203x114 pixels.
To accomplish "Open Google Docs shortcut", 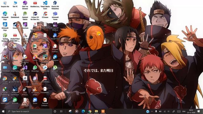I will 55,36.
